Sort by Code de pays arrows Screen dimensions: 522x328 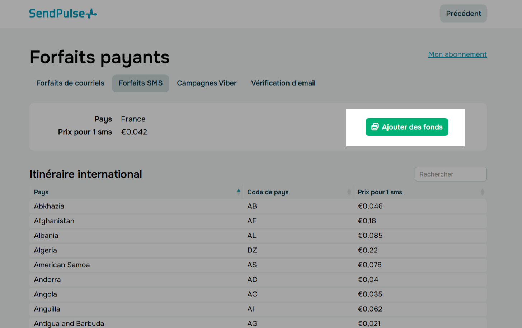pyautogui.click(x=349, y=192)
